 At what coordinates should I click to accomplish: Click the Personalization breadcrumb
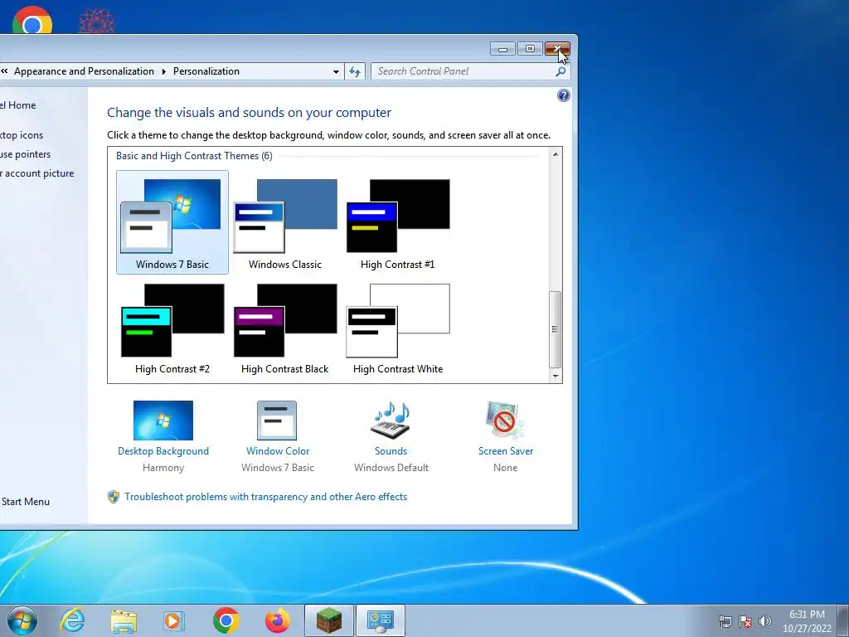point(206,71)
